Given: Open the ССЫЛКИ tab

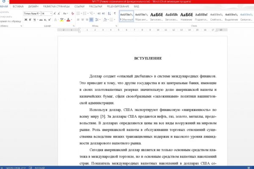Looking at the screenshot, I should coord(79,6).
